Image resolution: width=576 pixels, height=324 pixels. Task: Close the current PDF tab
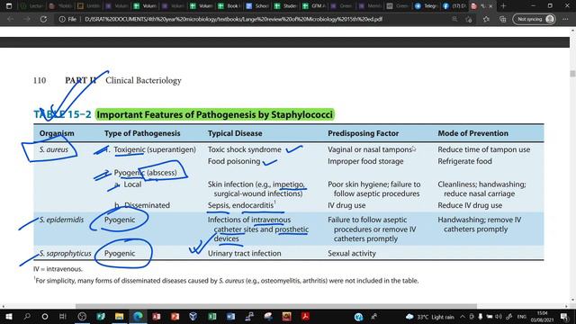pos(490,6)
